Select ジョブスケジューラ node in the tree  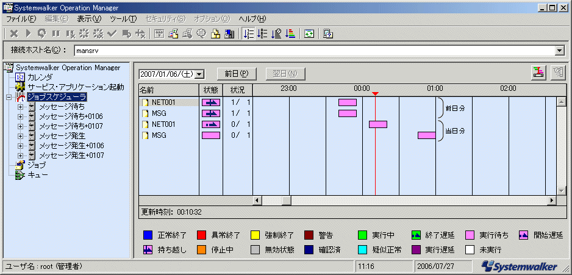pyautogui.click(x=57, y=97)
